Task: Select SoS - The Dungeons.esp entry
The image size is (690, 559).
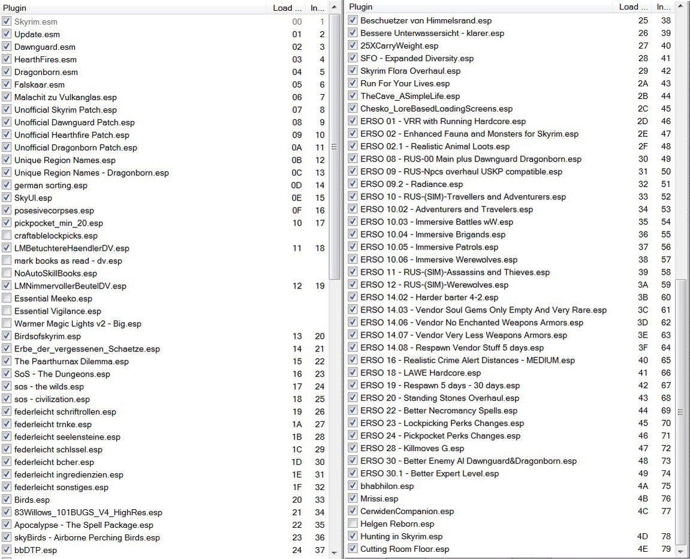Action: (62, 374)
